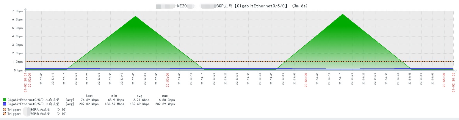The height and width of the screenshot is (120, 459).
Task: Click the 'avg' column header in legend
Action: 139,96
